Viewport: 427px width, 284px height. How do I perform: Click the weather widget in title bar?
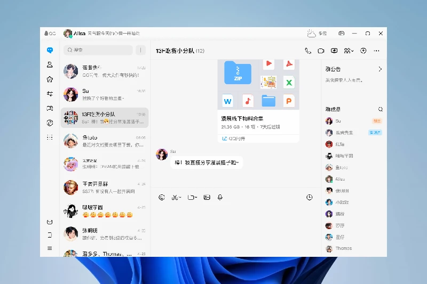317,34
